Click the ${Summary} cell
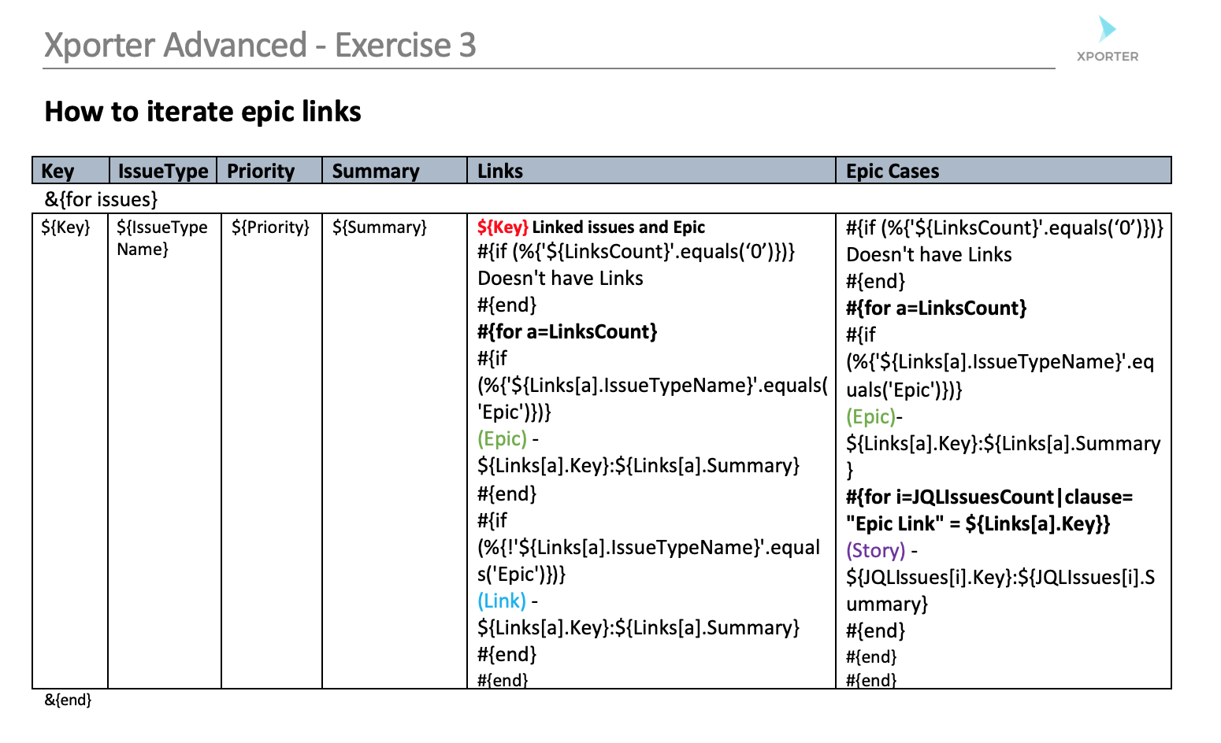Image resolution: width=1221 pixels, height=743 pixels. point(379,227)
